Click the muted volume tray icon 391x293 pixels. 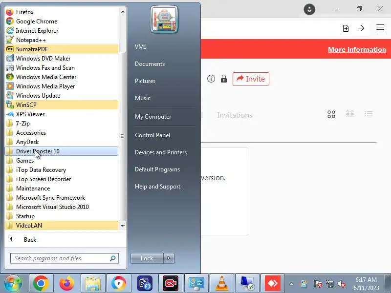click(341, 284)
